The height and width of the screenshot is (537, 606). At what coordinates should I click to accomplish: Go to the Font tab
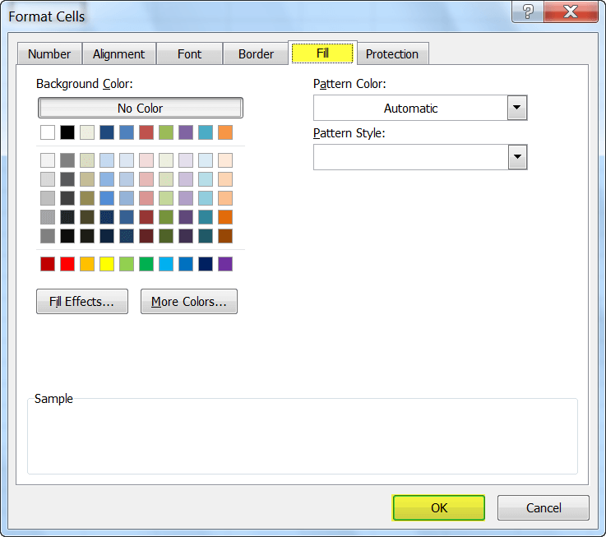(189, 53)
